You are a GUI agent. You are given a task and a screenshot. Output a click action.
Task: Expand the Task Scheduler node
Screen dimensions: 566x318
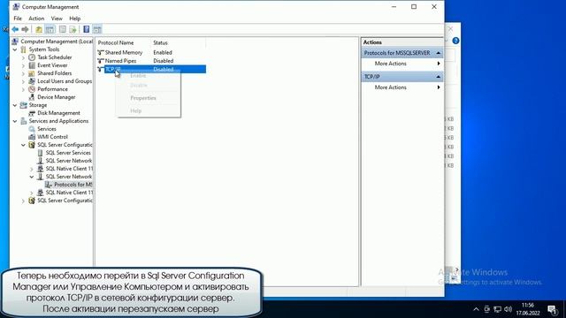pos(23,57)
